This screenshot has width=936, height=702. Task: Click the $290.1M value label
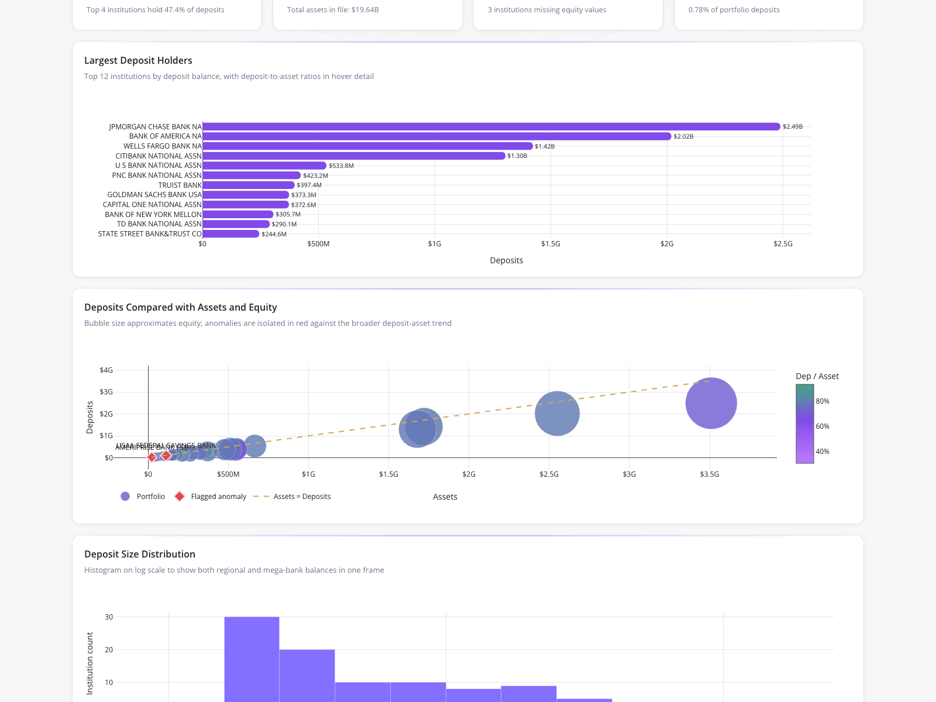pos(284,224)
